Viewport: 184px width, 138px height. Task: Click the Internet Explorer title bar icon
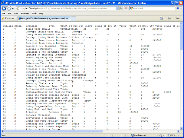pyautogui.click(x=3, y=3)
